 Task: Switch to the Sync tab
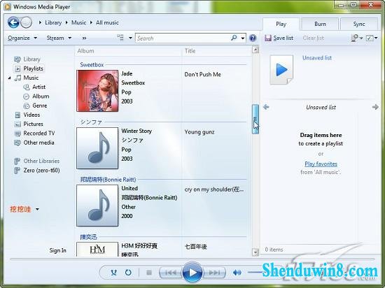coord(359,24)
